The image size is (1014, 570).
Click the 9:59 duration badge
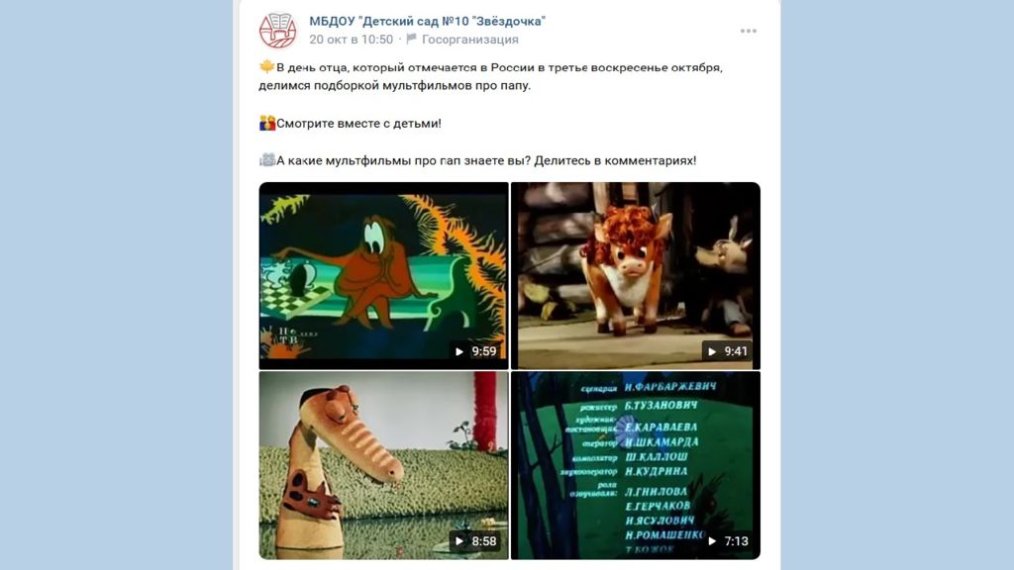(x=475, y=351)
